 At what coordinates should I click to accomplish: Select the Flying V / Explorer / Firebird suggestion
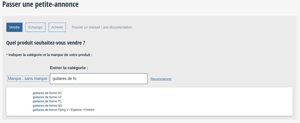tap(63, 110)
